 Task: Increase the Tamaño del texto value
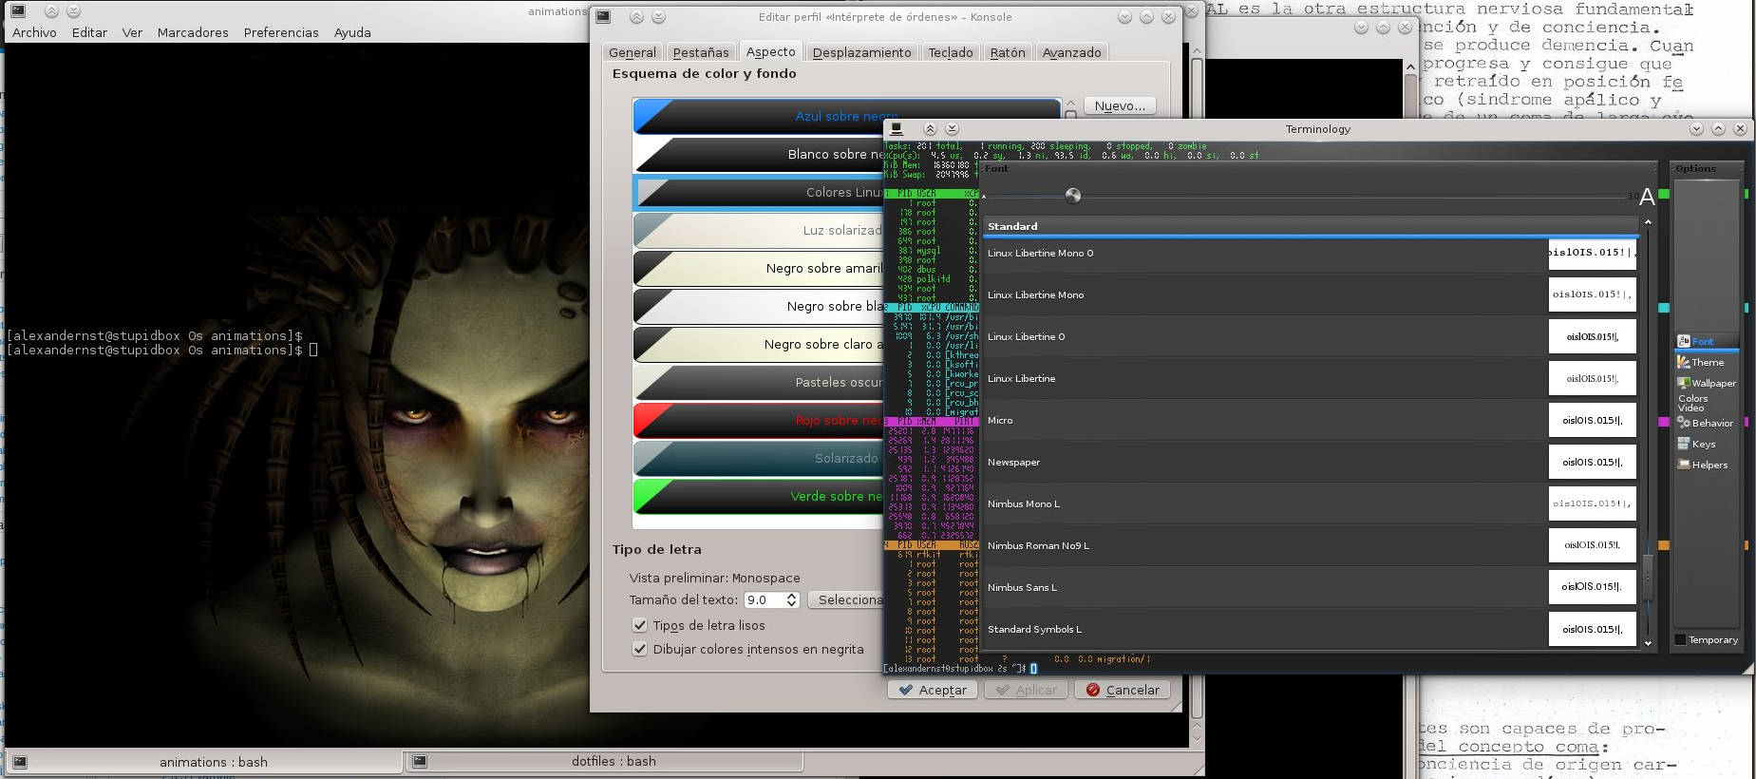(792, 596)
